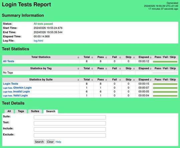180x148 pixels.
Task: Click the Statistics by Tag column header
Action: (41, 68)
